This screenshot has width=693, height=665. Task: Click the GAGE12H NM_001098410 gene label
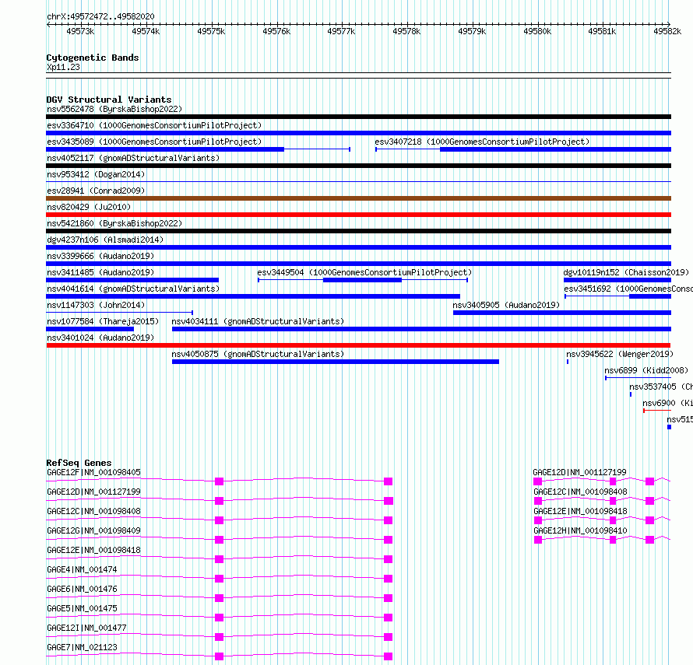click(580, 530)
